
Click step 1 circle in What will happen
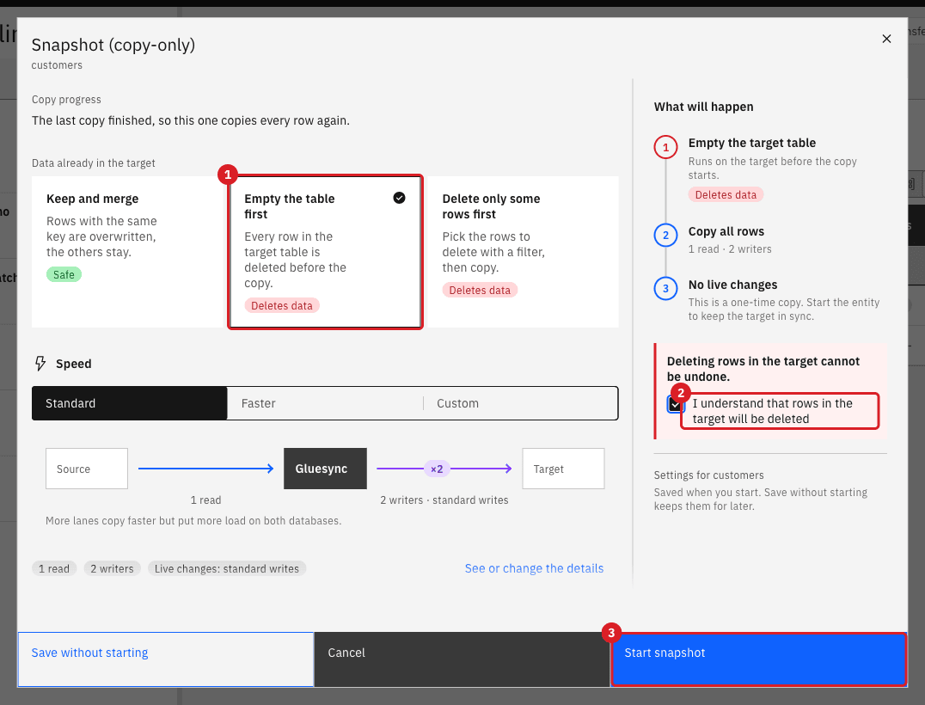tap(665, 147)
